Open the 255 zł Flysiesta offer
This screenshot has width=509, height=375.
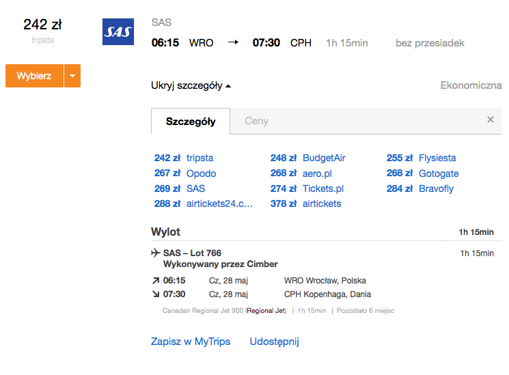(421, 158)
